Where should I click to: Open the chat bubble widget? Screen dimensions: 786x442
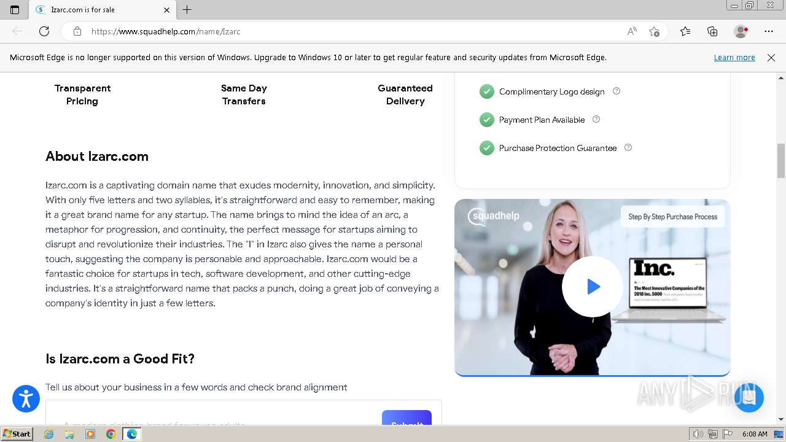749,397
